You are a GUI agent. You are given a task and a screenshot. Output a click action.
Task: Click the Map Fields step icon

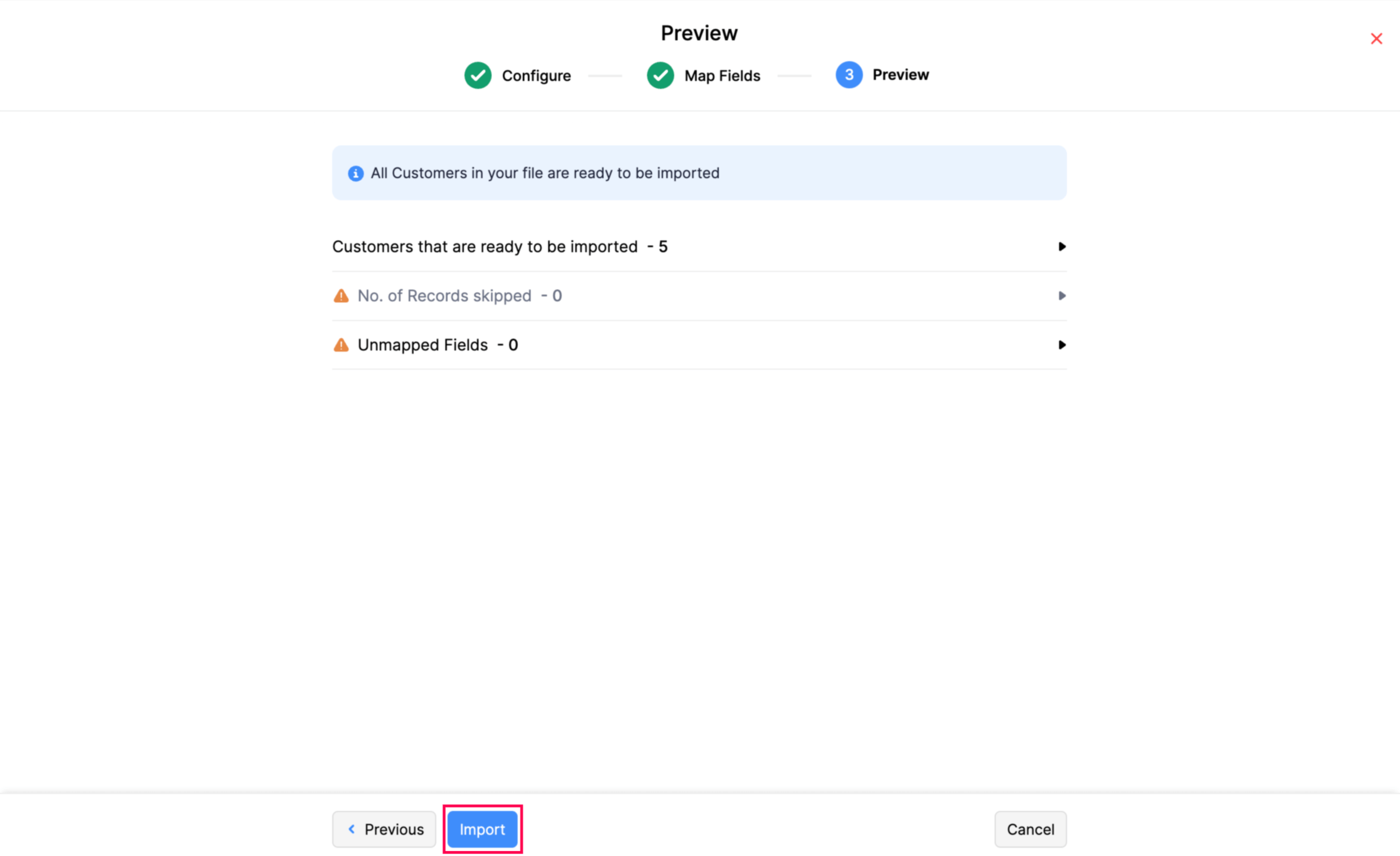[660, 74]
